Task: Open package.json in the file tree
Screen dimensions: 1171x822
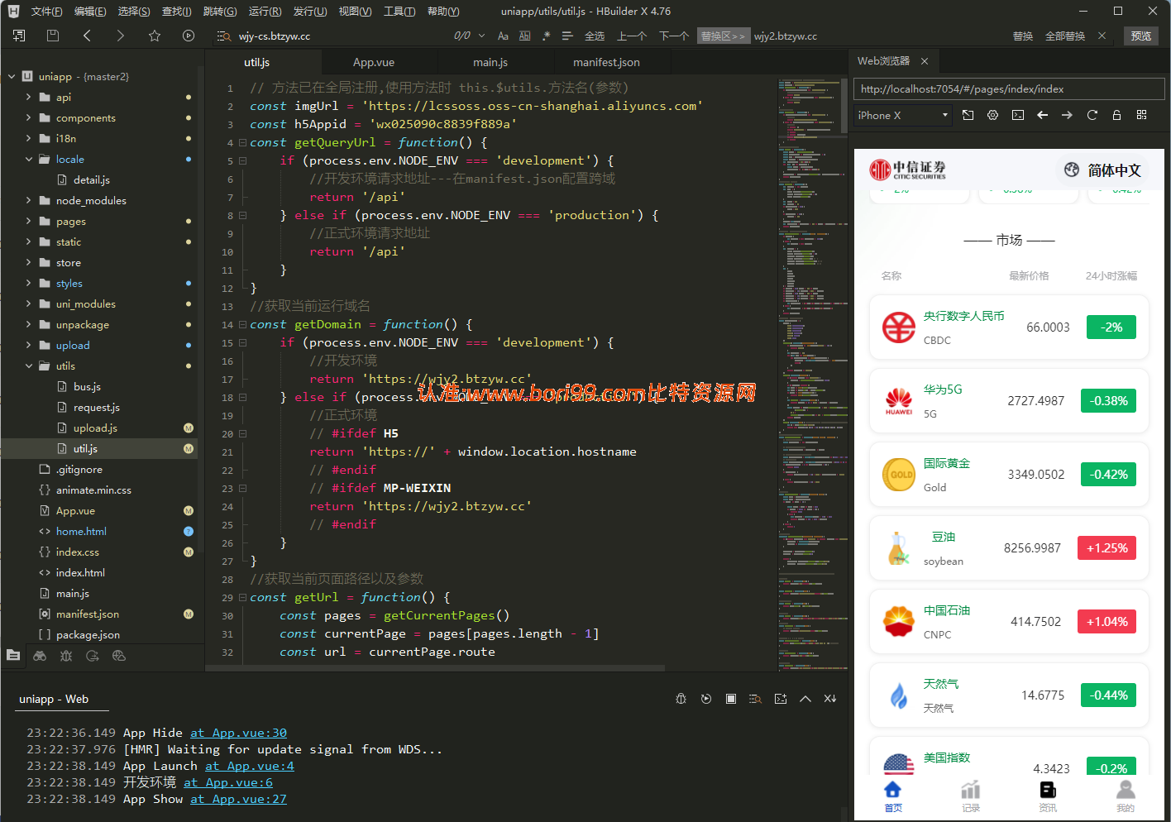Action: coord(88,634)
